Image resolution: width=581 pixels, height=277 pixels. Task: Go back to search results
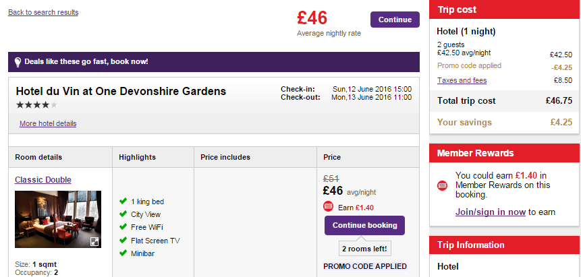[43, 12]
